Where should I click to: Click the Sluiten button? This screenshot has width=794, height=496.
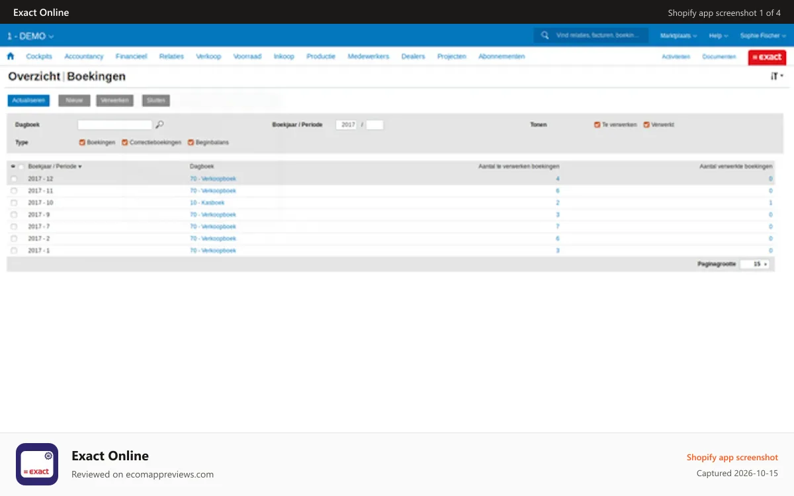coord(155,101)
